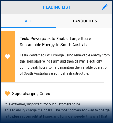Open Tesla Powerpack article title
Image resolution: width=113 pixels, height=123 pixels.
pyautogui.click(x=55, y=41)
